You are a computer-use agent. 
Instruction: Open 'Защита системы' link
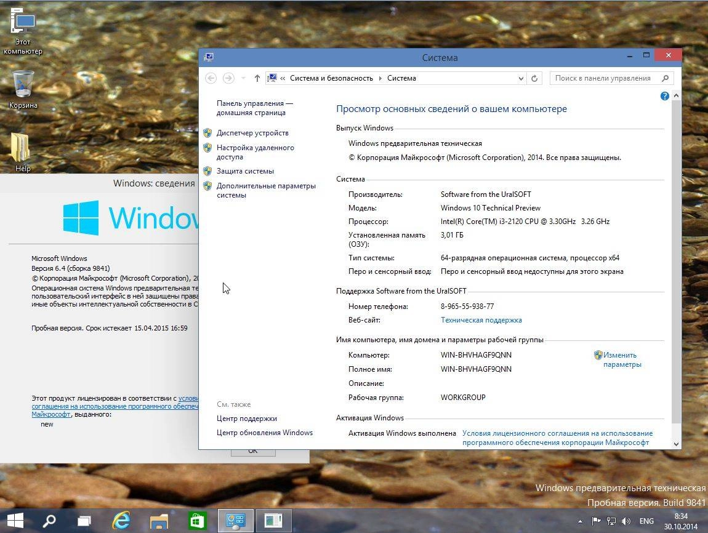[x=245, y=171]
